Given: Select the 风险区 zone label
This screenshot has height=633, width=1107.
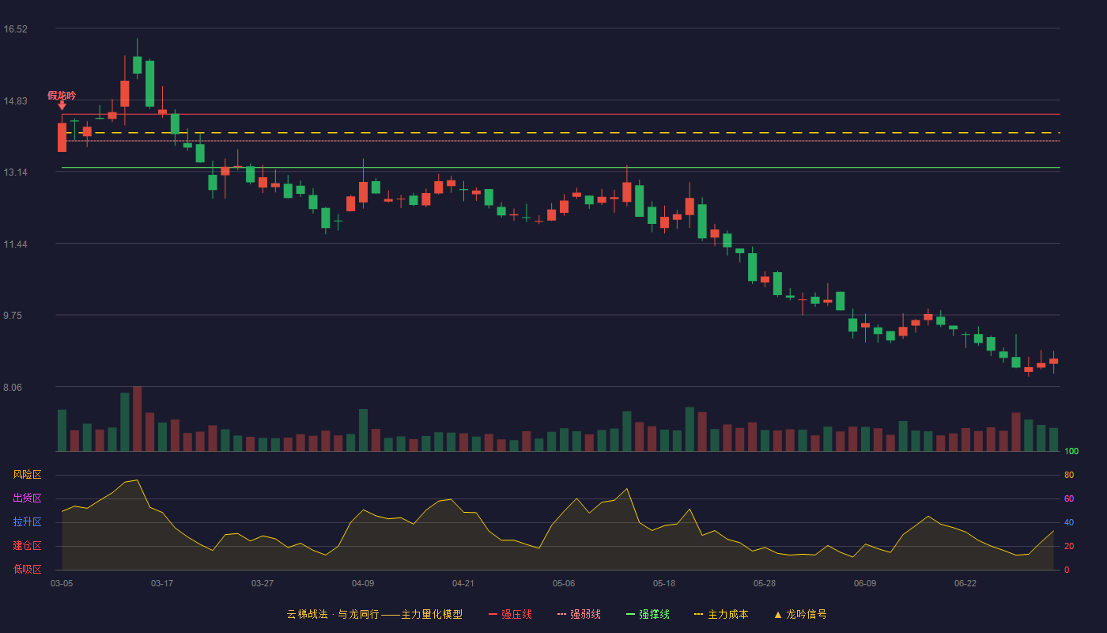Looking at the screenshot, I should (x=27, y=475).
